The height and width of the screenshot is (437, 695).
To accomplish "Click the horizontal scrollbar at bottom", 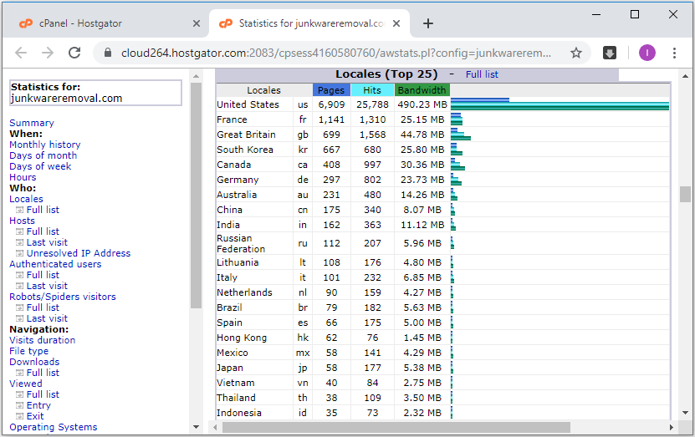I will coord(393,427).
